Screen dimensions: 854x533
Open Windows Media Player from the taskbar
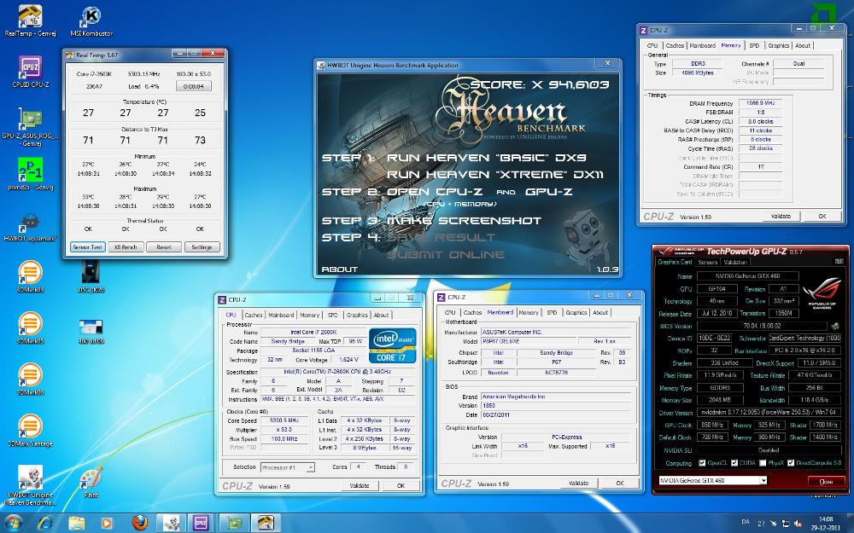107,524
